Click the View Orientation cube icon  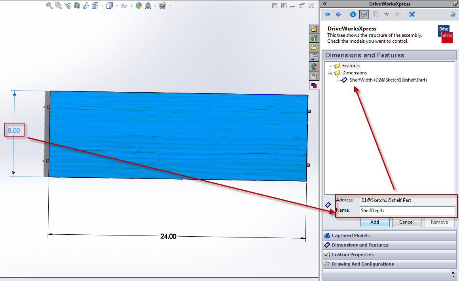pos(95,6)
